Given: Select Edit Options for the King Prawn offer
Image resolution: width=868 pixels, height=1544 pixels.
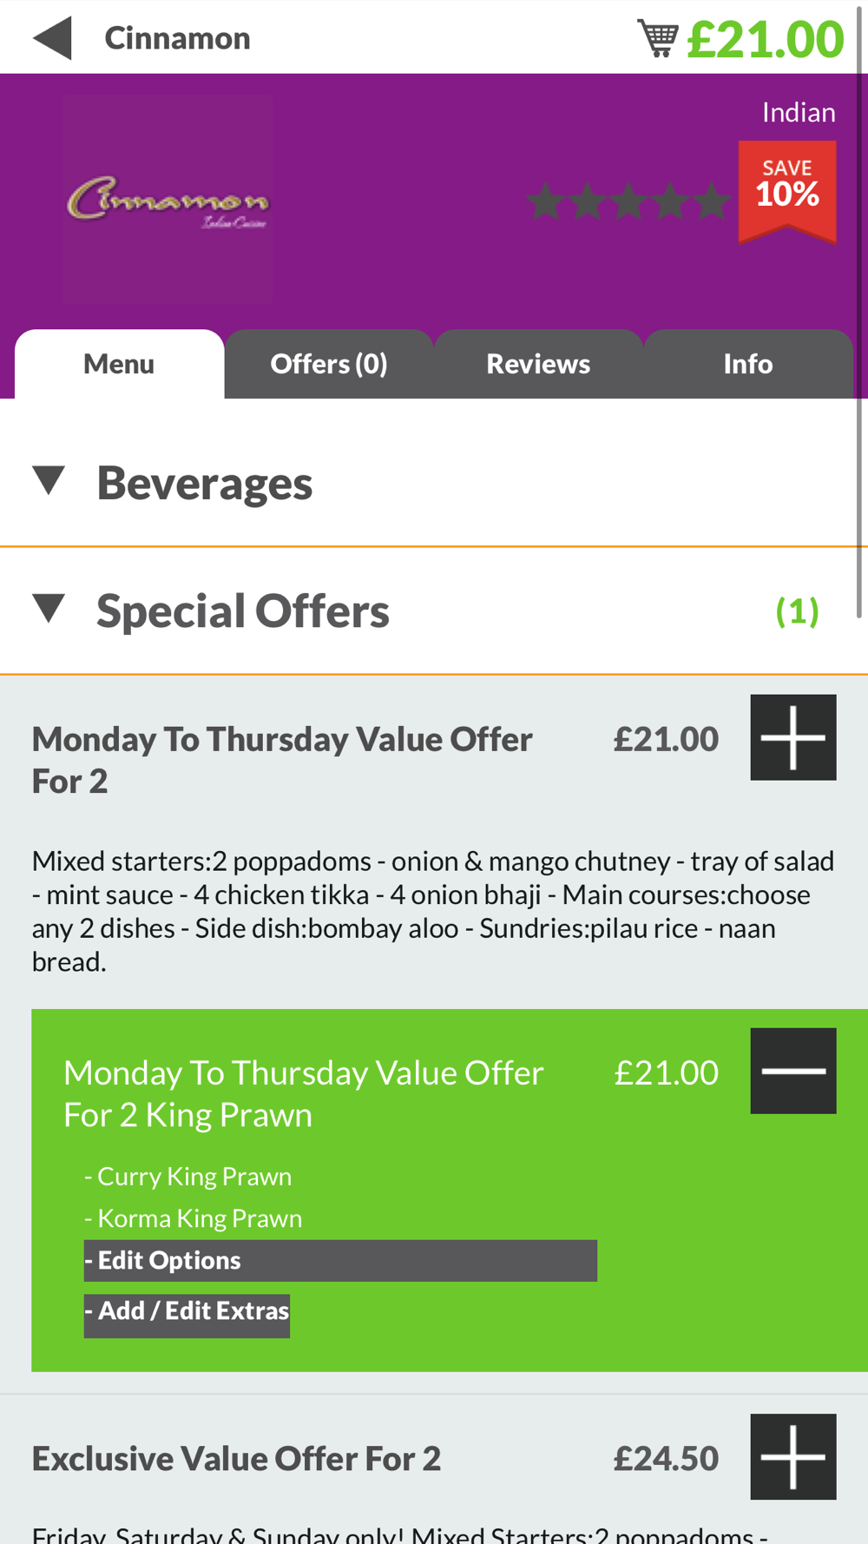Looking at the screenshot, I should [340, 1260].
